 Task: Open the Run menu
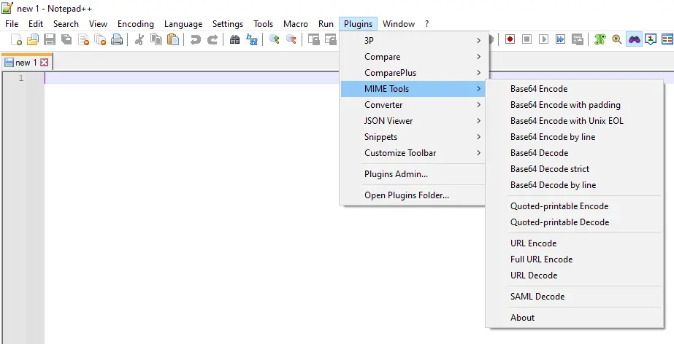[326, 24]
